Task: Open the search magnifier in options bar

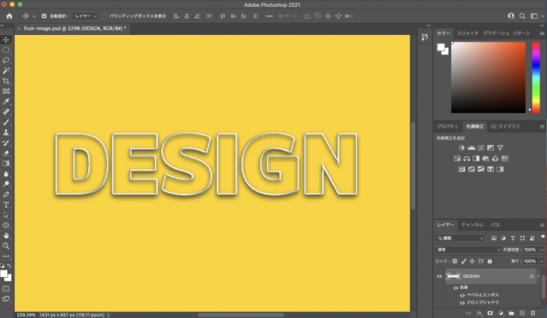Action: 522,16
